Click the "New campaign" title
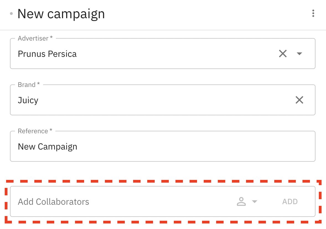Viewport: 326px width, 229px height. coord(61,13)
